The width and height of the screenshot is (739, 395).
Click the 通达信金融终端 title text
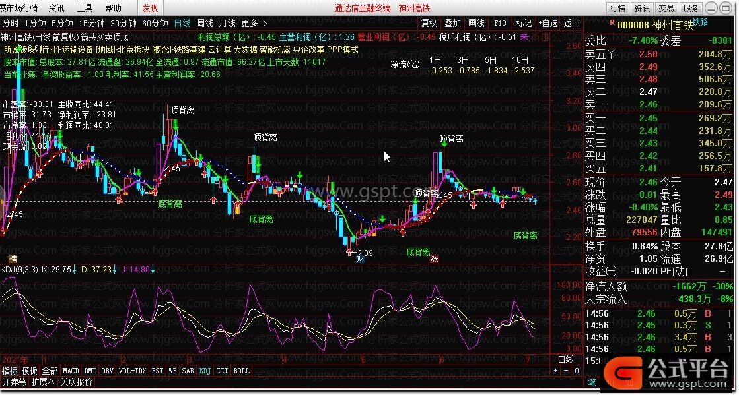tap(363, 8)
